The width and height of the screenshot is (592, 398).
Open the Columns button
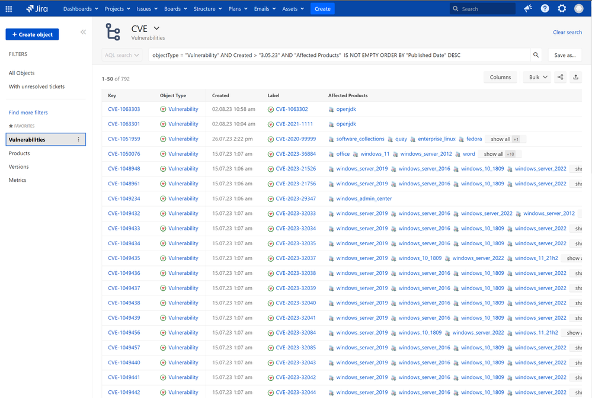click(x=500, y=77)
